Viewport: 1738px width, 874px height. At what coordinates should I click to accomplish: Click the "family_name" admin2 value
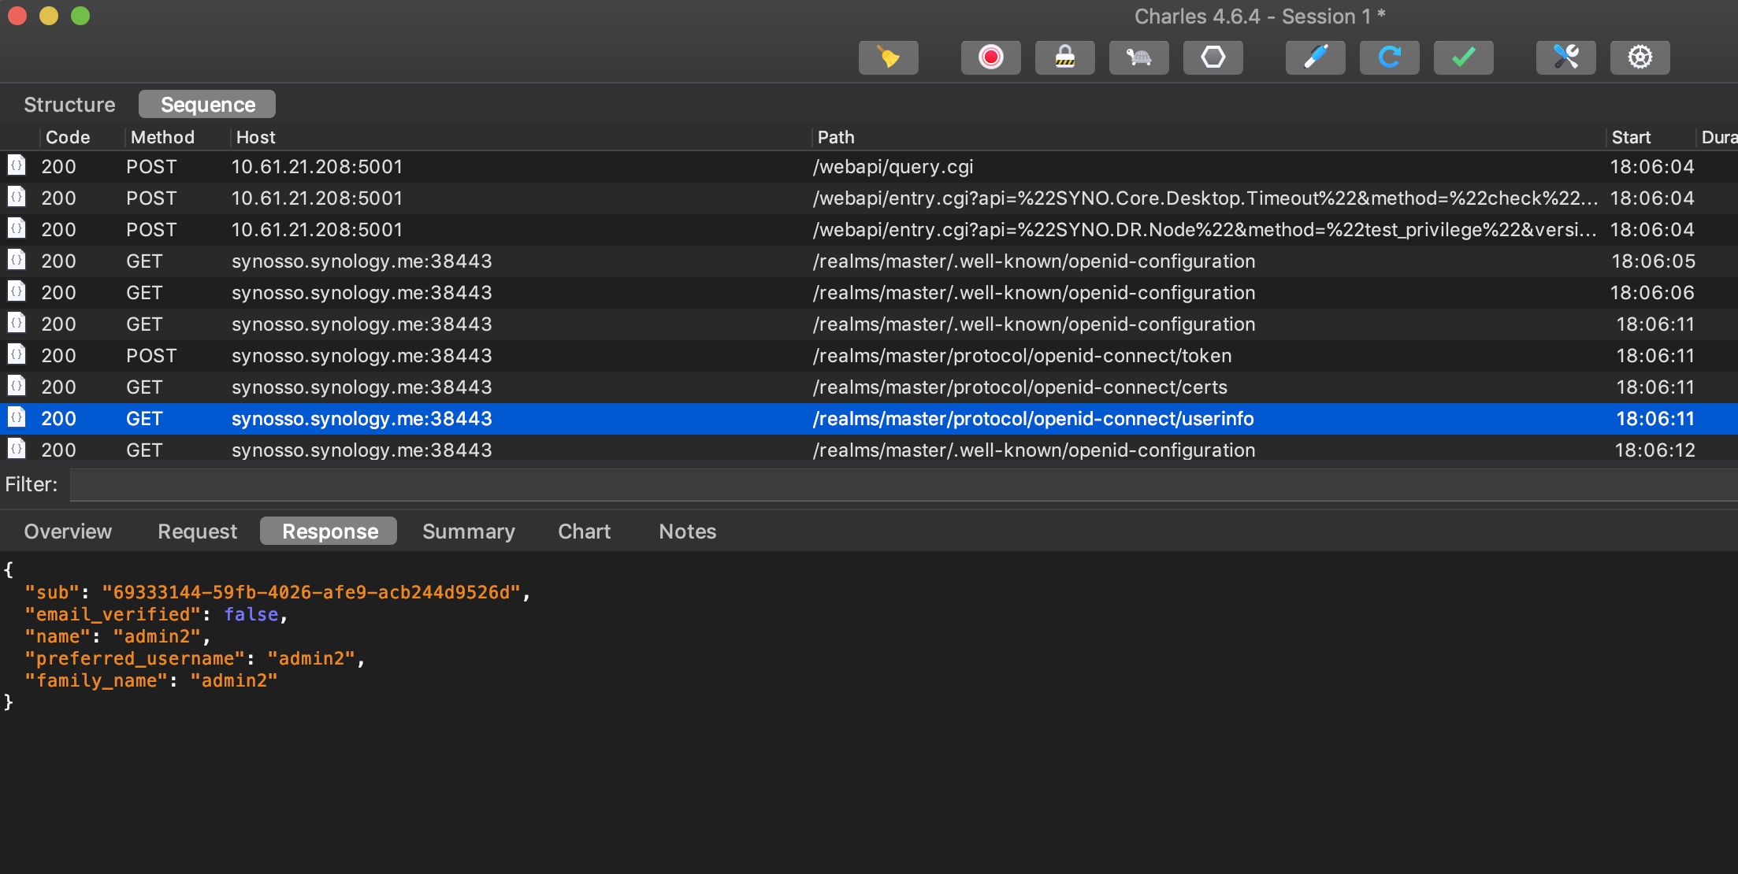click(234, 681)
